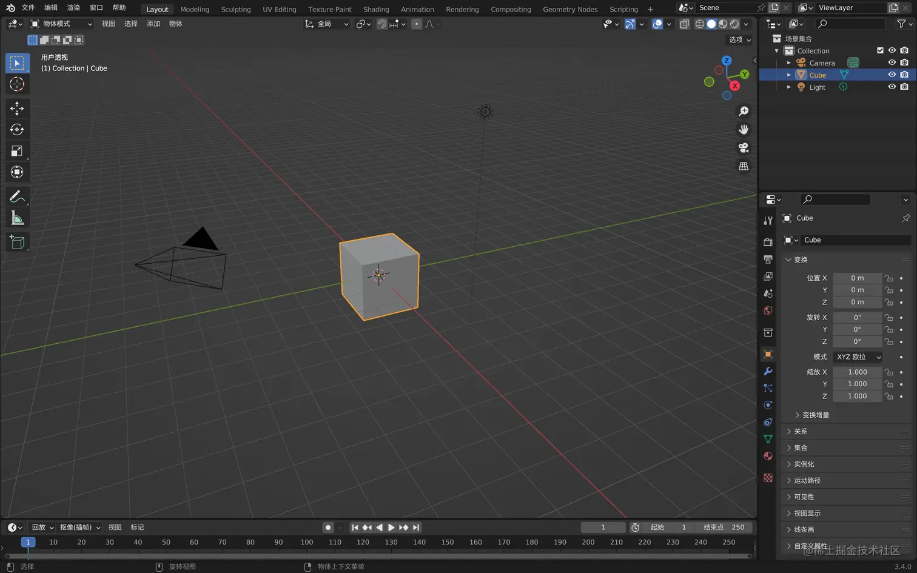The image size is (917, 573).
Task: Toggle the Collection checkbox in the outliner
Action: 881,50
